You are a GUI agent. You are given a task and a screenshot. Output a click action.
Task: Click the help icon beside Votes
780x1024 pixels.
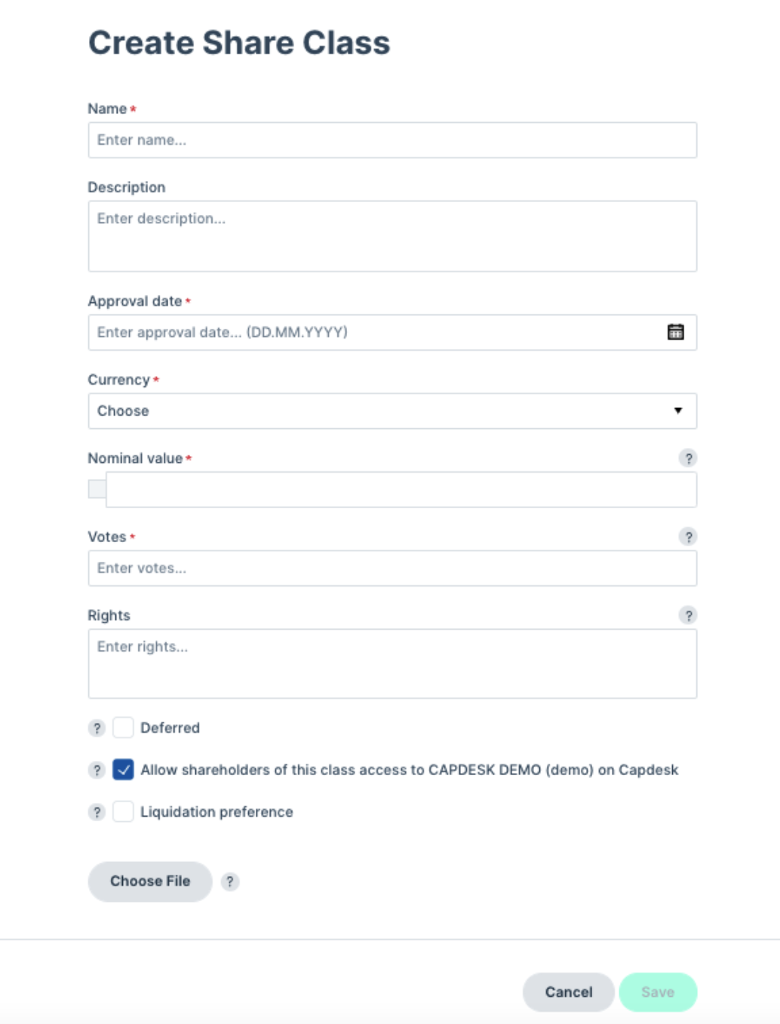click(x=687, y=536)
